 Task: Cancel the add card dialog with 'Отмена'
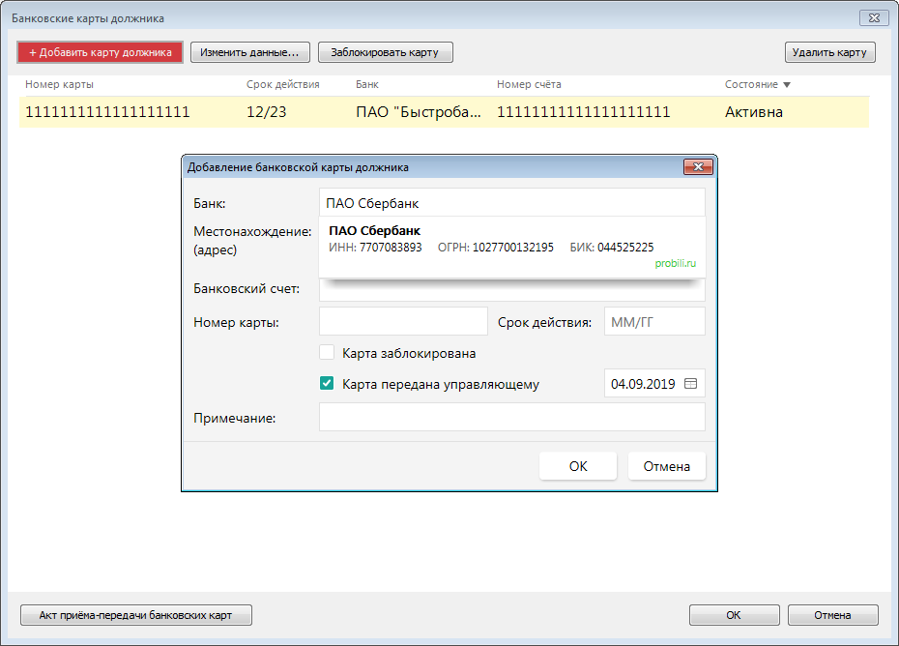(x=666, y=466)
